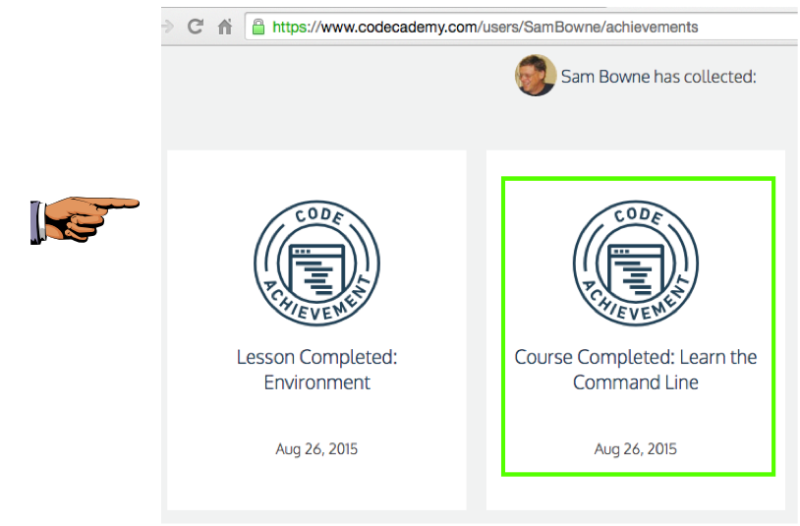Select the Command Line course achievement badge
Image resolution: width=800 pixels, height=526 pixels.
[635, 263]
